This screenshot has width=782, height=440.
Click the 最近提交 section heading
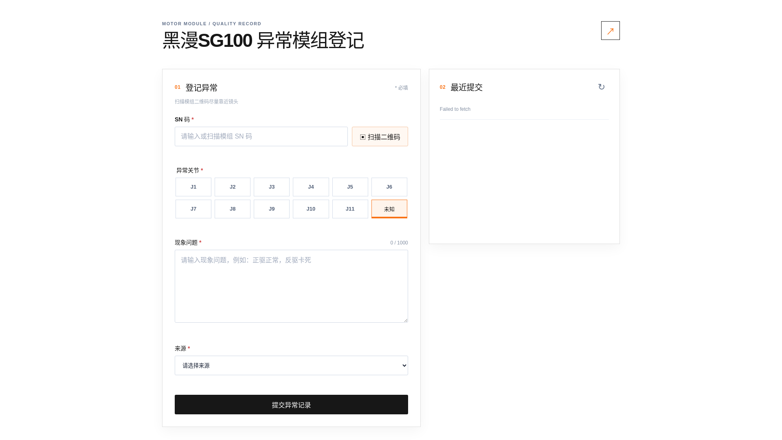466,87
